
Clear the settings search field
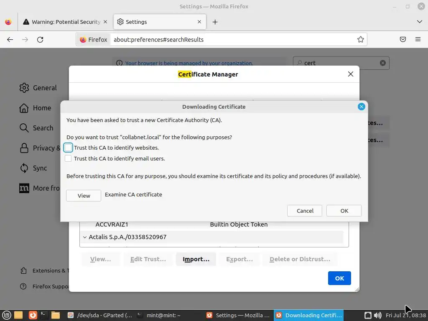(383, 63)
